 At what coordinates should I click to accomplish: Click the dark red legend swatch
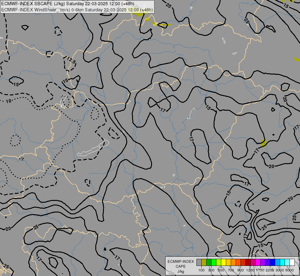pos(248,263)
